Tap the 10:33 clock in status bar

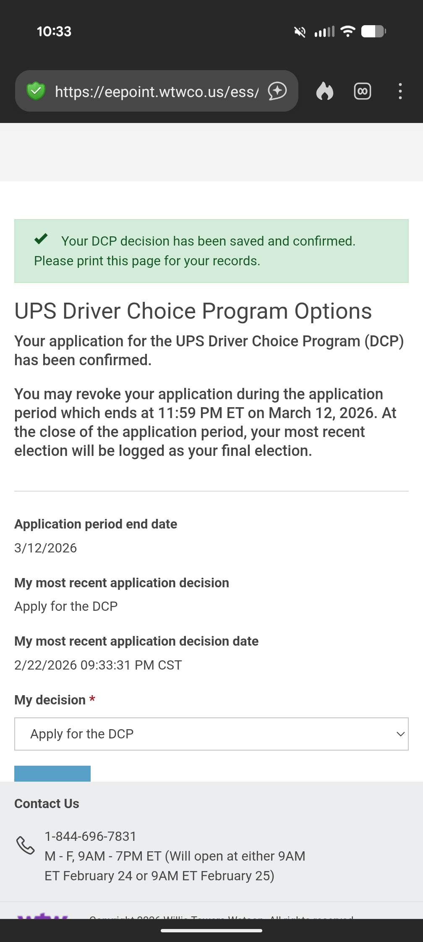pos(54,31)
